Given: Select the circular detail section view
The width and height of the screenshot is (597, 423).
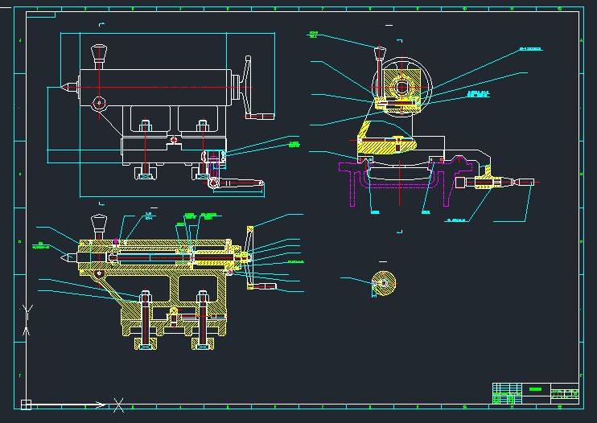Looking at the screenshot, I should [384, 284].
